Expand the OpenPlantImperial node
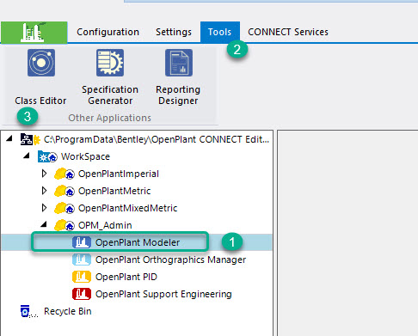Viewport: 418px width, 336px height. [x=44, y=174]
